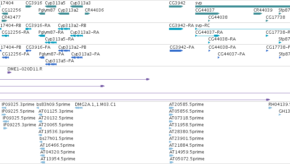290x164 pixels.
Task: Select the CG3942 gene arrow glyph
Action: coord(176,6)
